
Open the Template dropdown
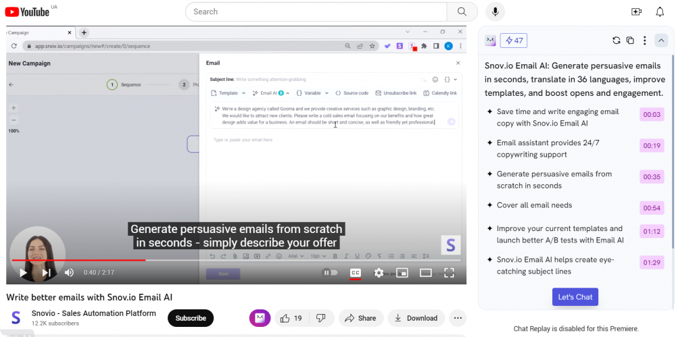[228, 93]
